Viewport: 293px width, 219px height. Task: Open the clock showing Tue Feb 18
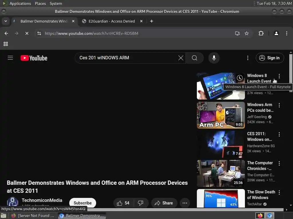[274, 3]
